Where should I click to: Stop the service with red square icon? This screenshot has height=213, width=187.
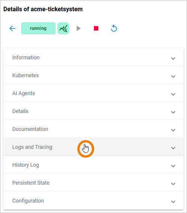click(x=96, y=28)
